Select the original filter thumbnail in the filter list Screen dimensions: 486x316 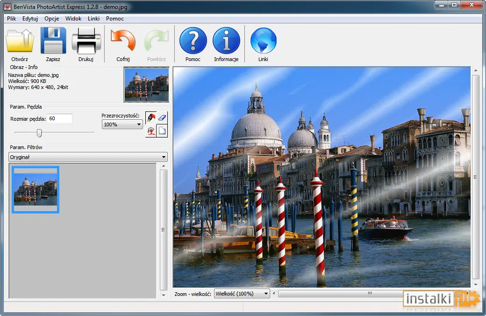(36, 190)
